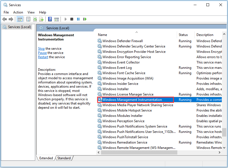Image resolution: width=228 pixels, height=168 pixels.
Task: Switch to the Standard tab
Action: tap(64, 158)
